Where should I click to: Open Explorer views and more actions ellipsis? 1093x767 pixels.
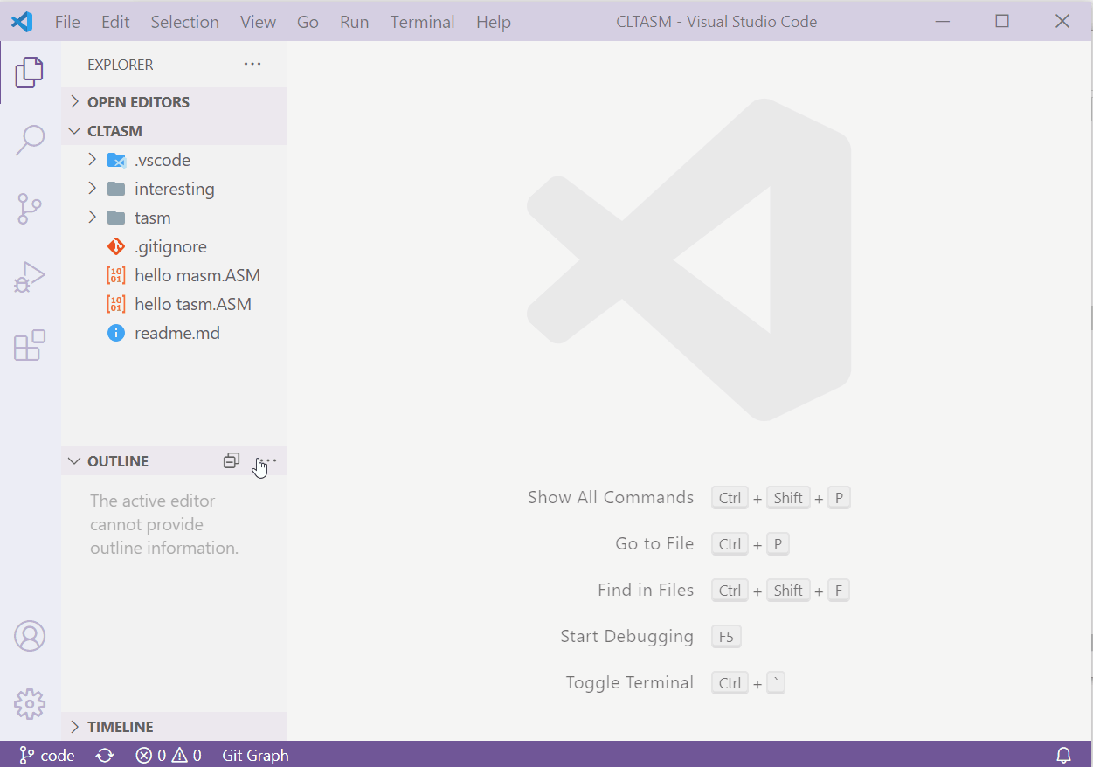[x=252, y=64]
